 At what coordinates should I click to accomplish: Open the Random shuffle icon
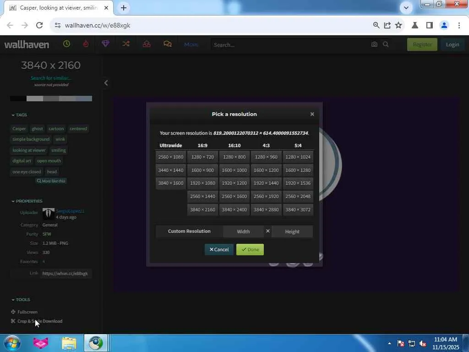tap(125, 44)
